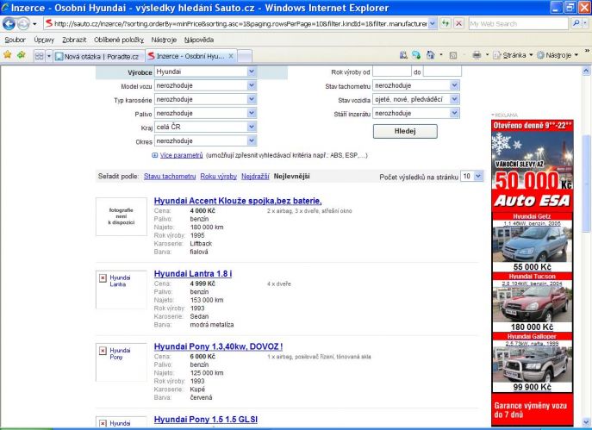Open Počet výsledků na stránku dropdown

[x=471, y=177]
